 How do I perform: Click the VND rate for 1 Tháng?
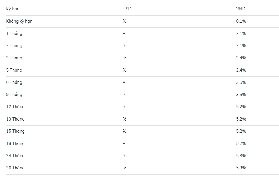coord(241,33)
